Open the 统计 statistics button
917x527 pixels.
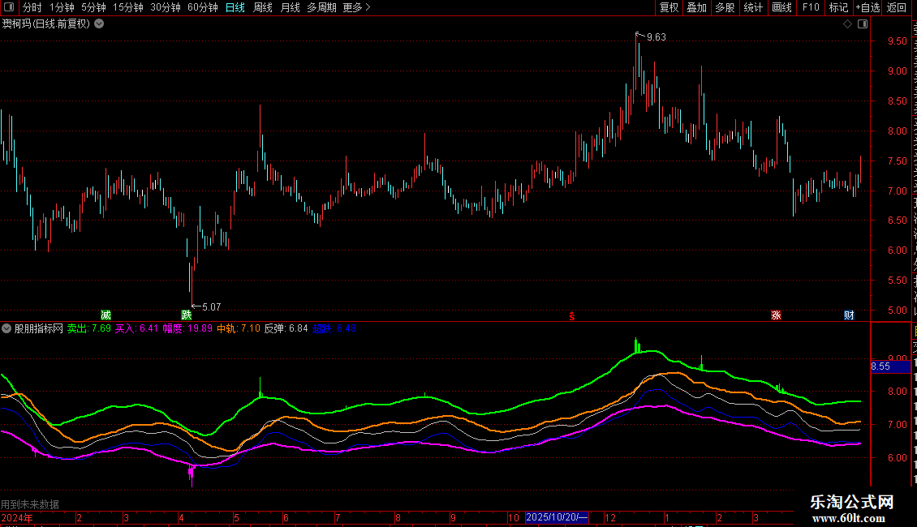tap(752, 7)
